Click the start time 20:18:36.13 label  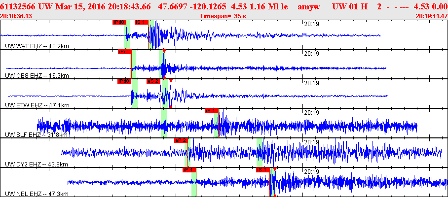point(16,16)
